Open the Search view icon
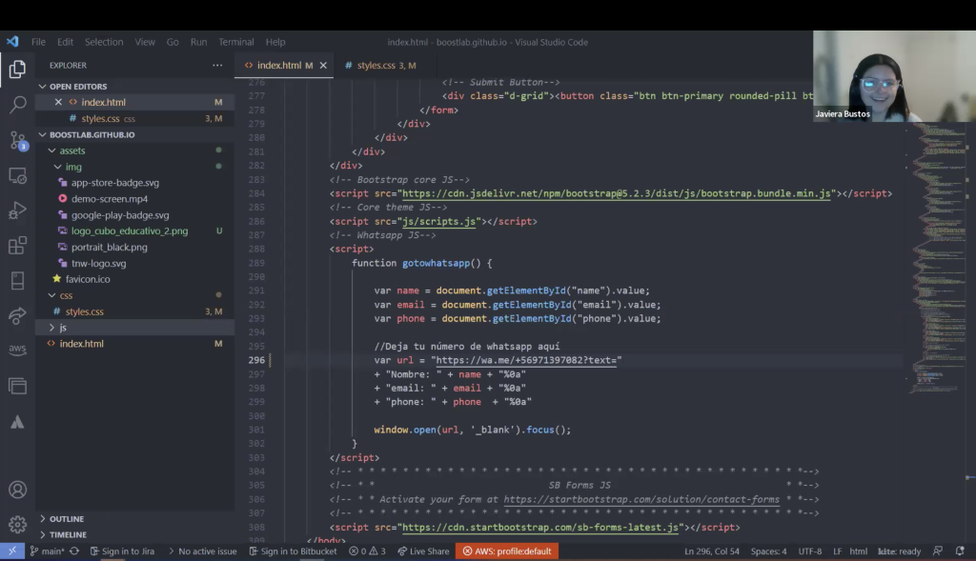This screenshot has height=561, width=976. point(17,104)
